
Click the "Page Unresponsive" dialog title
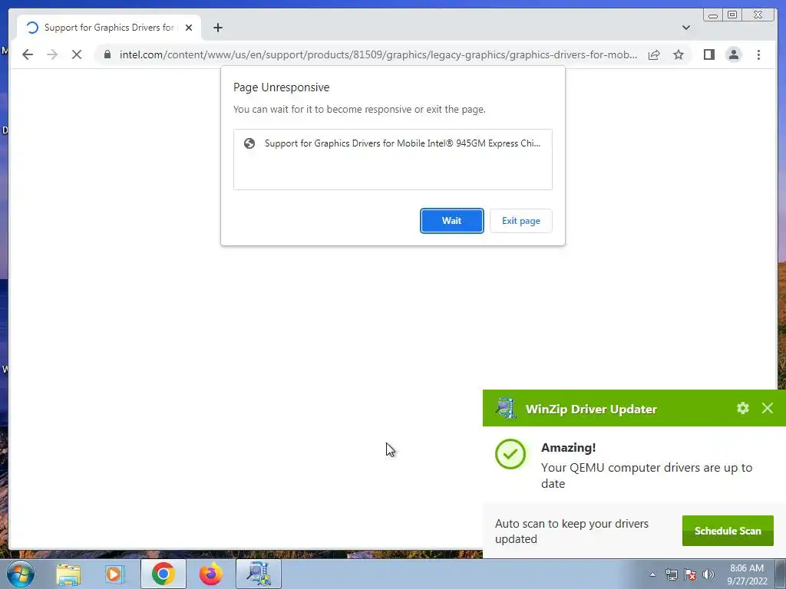pos(281,87)
